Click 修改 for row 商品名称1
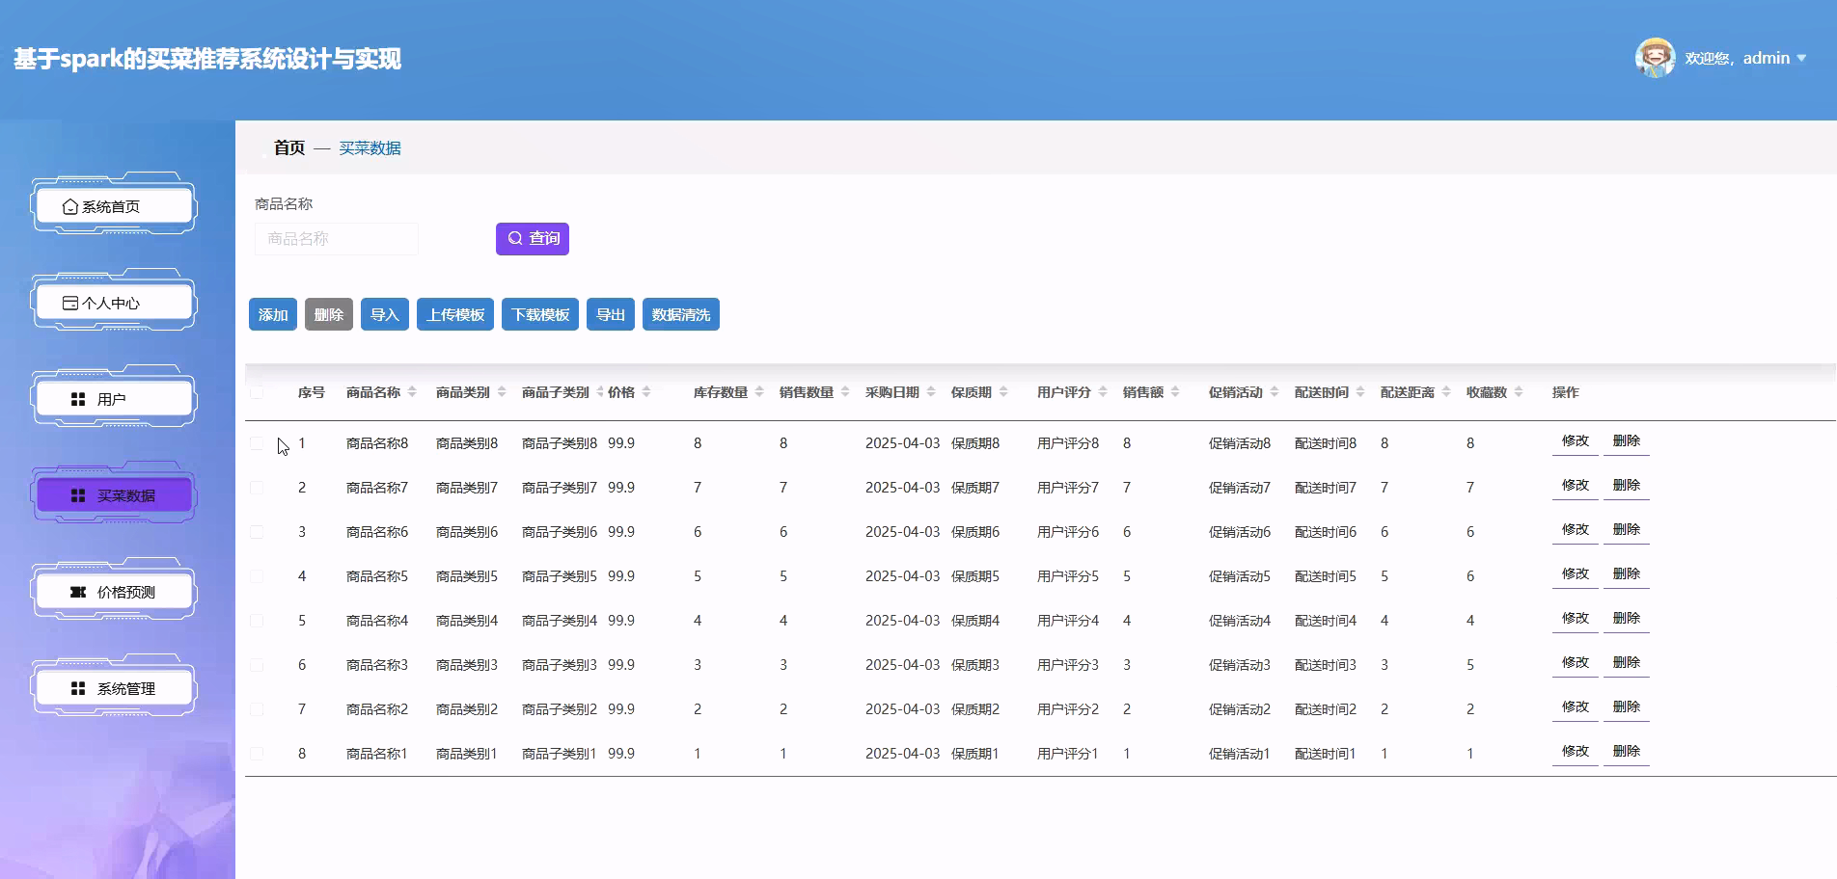Image resolution: width=1837 pixels, height=879 pixels. click(1576, 752)
